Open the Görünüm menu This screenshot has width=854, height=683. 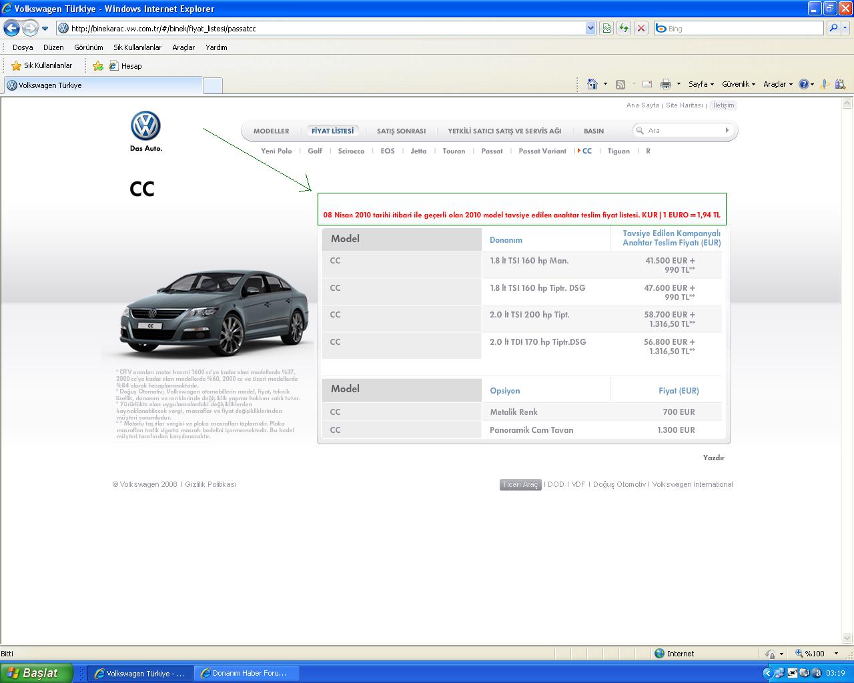click(x=89, y=47)
